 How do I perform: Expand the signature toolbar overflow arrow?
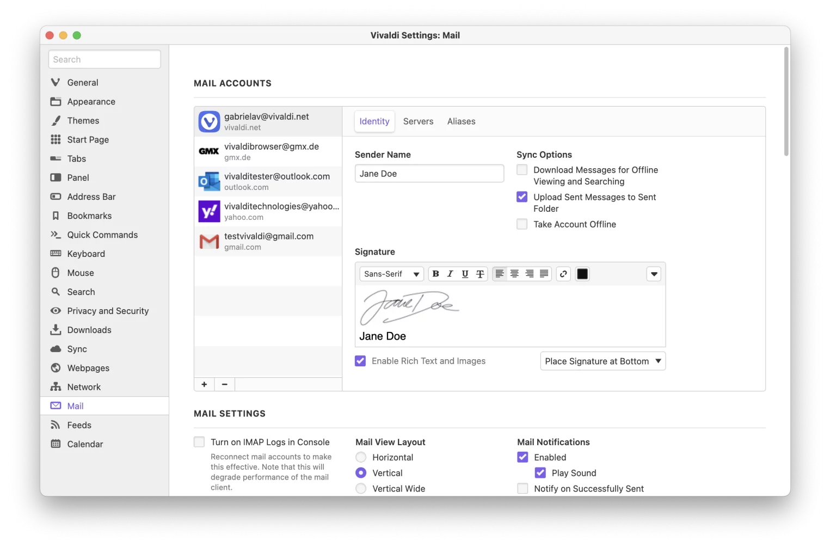point(654,274)
